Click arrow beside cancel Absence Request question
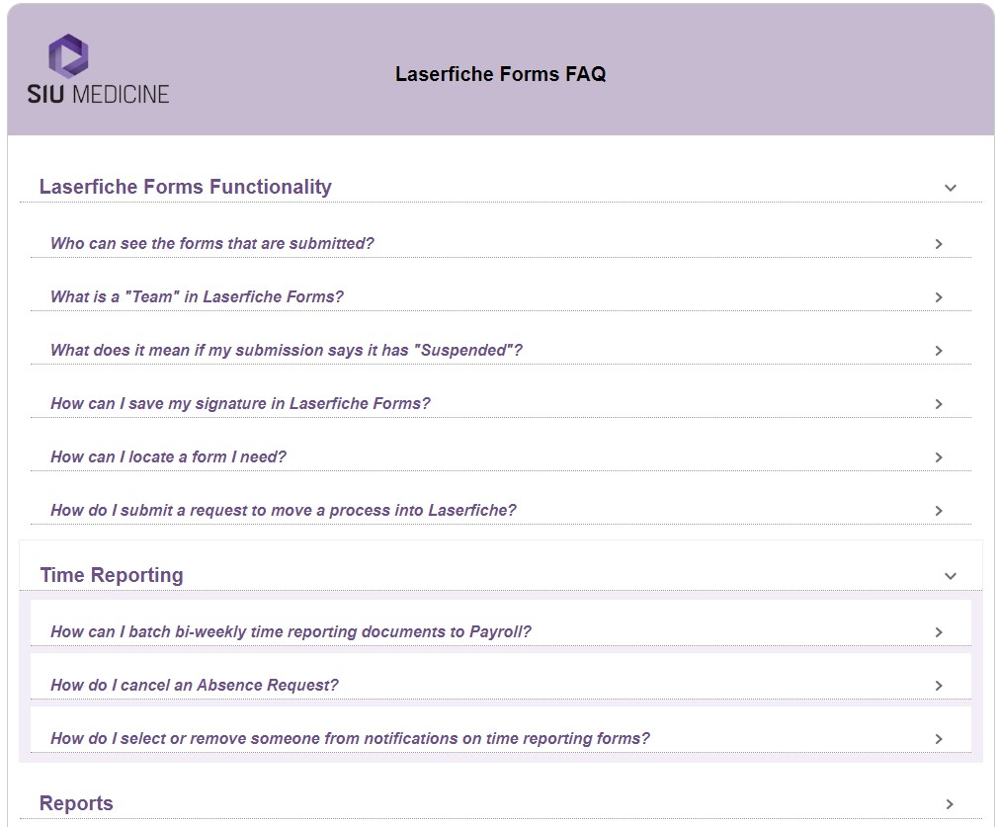Viewport: 998px width, 827px height. [x=939, y=686]
